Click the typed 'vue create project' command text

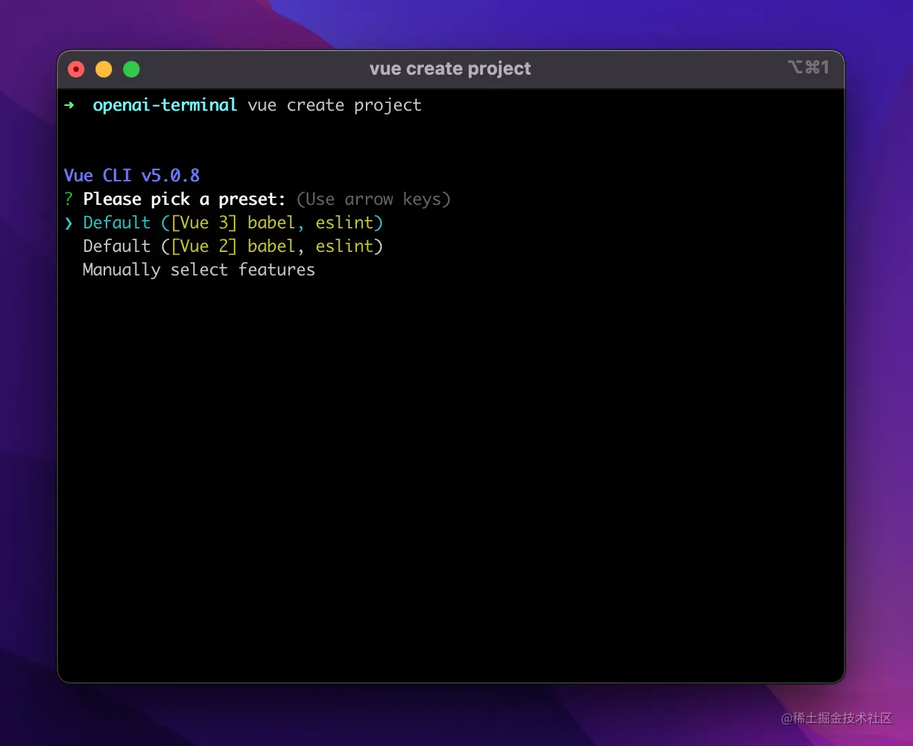click(x=334, y=105)
